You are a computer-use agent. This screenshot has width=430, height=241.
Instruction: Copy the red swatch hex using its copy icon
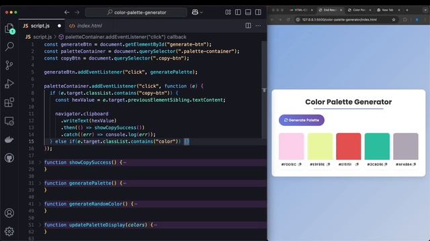pyautogui.click(x=357, y=165)
